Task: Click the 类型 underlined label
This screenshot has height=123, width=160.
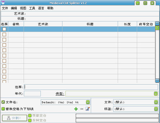Action: coord(60,94)
